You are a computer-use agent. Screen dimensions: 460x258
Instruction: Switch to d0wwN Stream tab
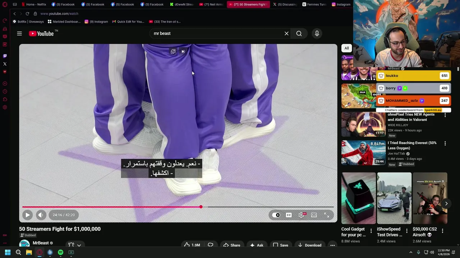tap(181, 4)
